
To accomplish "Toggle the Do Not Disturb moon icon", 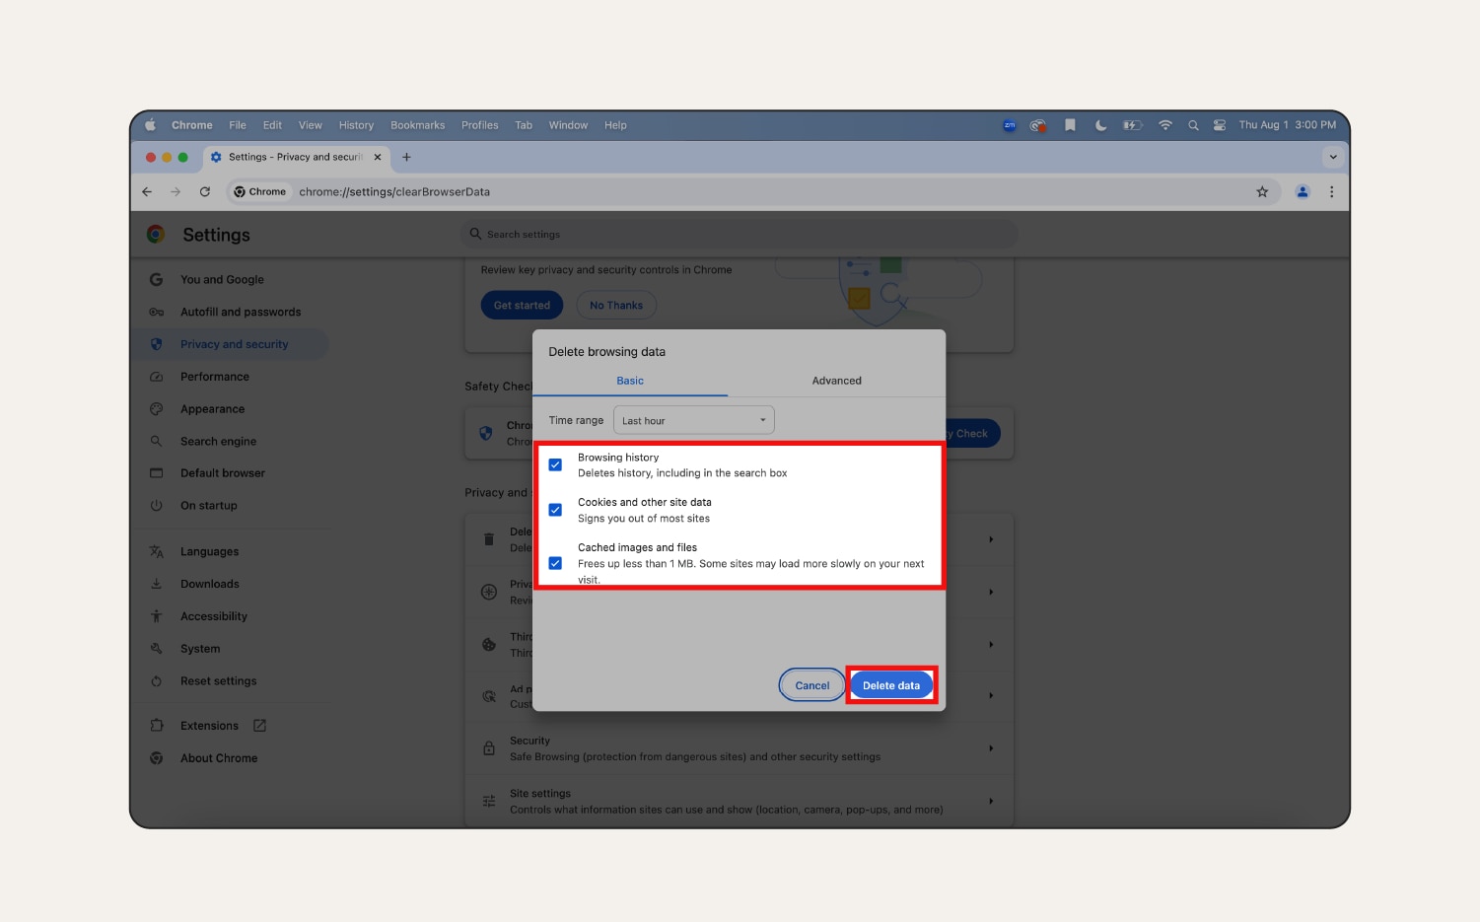I will click(1100, 125).
